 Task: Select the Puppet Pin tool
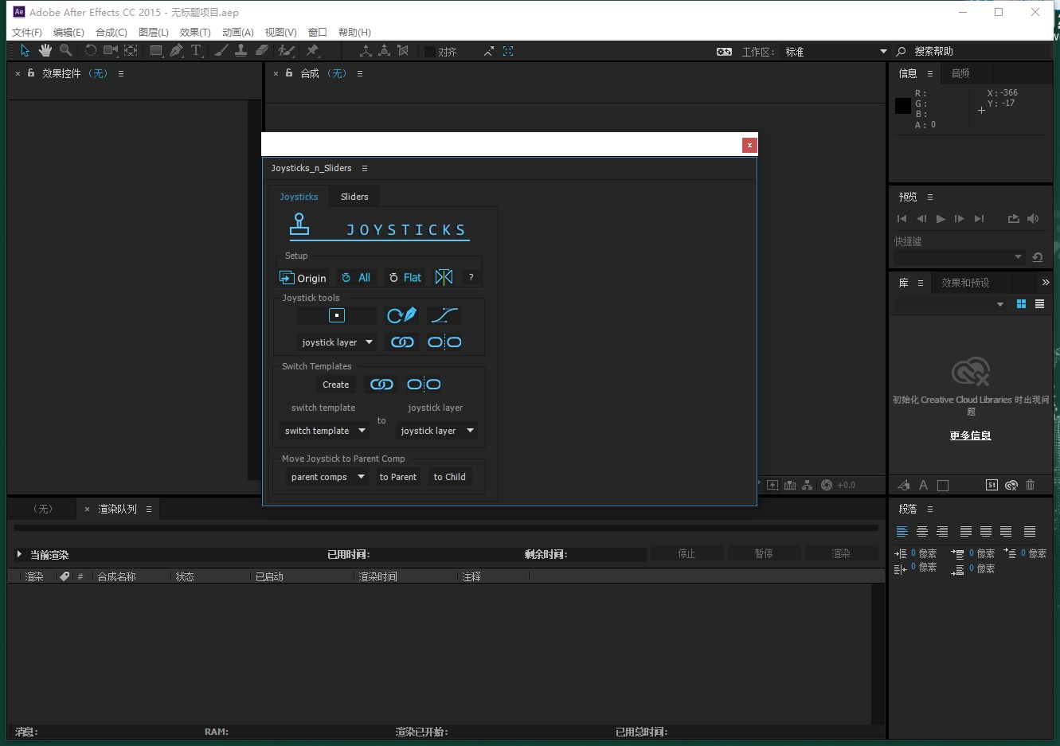pyautogui.click(x=312, y=50)
